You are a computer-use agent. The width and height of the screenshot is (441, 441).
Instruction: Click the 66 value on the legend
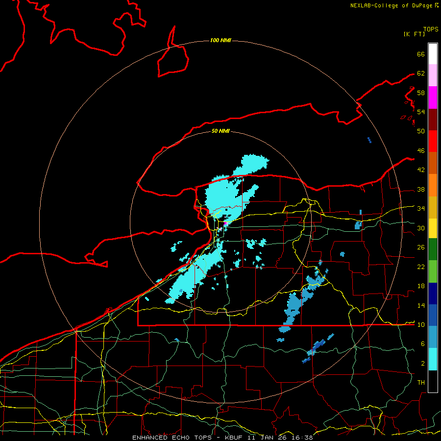pyautogui.click(x=421, y=54)
